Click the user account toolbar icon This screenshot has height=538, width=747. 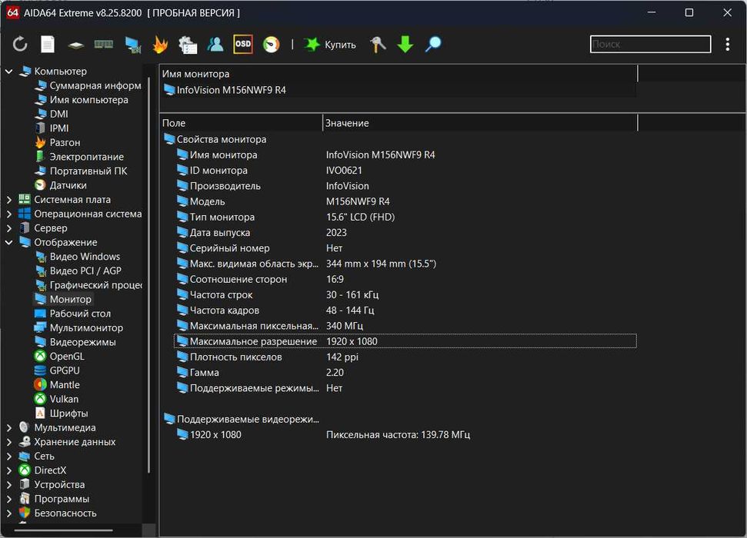click(x=215, y=45)
